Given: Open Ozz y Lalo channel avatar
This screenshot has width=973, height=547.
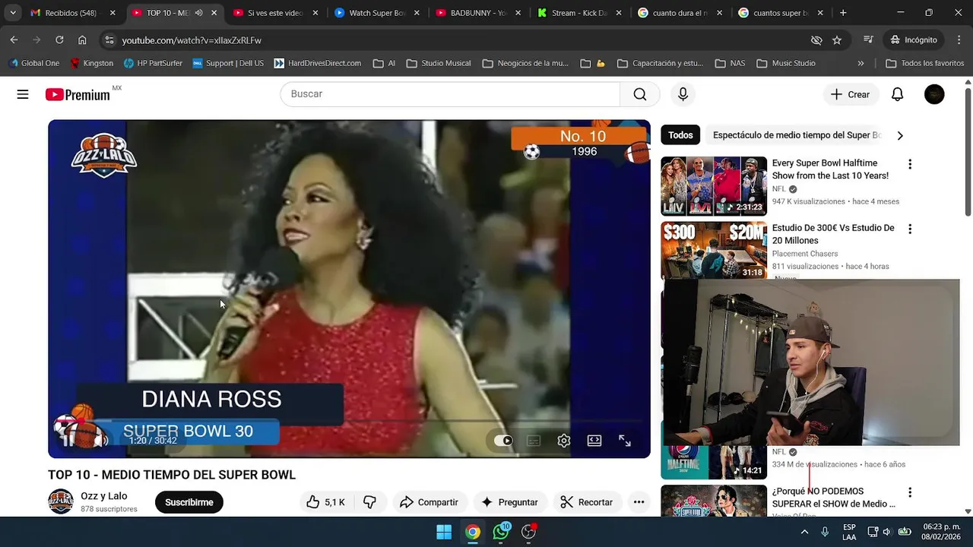Looking at the screenshot, I should [x=61, y=501].
